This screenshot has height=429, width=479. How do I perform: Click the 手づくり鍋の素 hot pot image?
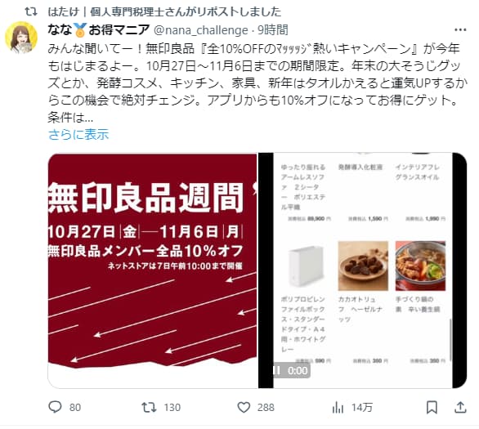point(420,266)
